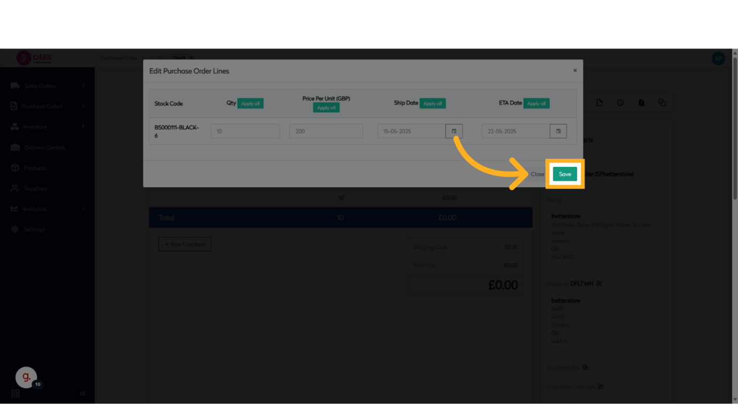Click the Price Per Unit input field
This screenshot has height=415, width=738.
tap(326, 131)
